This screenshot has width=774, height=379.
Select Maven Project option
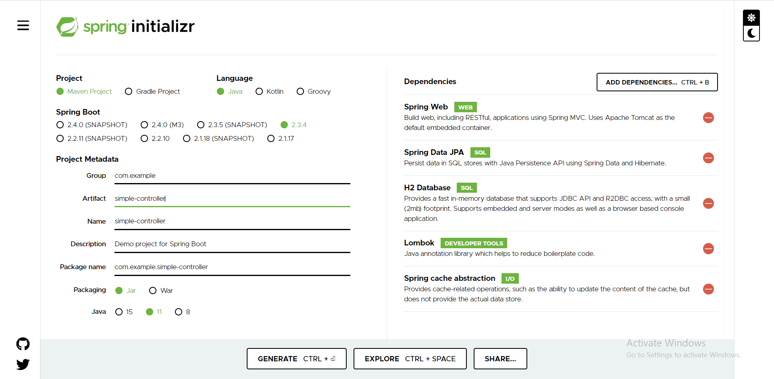pyautogui.click(x=84, y=91)
